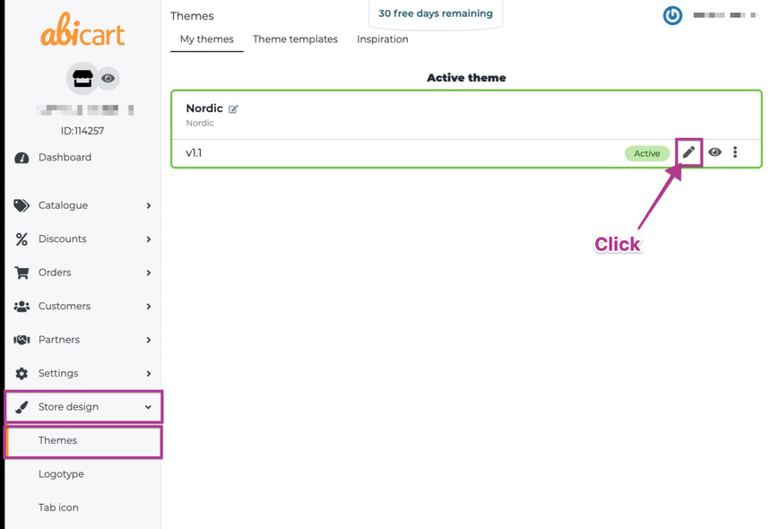Viewport: 771px width, 529px height.
Task: Open Logotype under Store design
Action: coord(61,474)
